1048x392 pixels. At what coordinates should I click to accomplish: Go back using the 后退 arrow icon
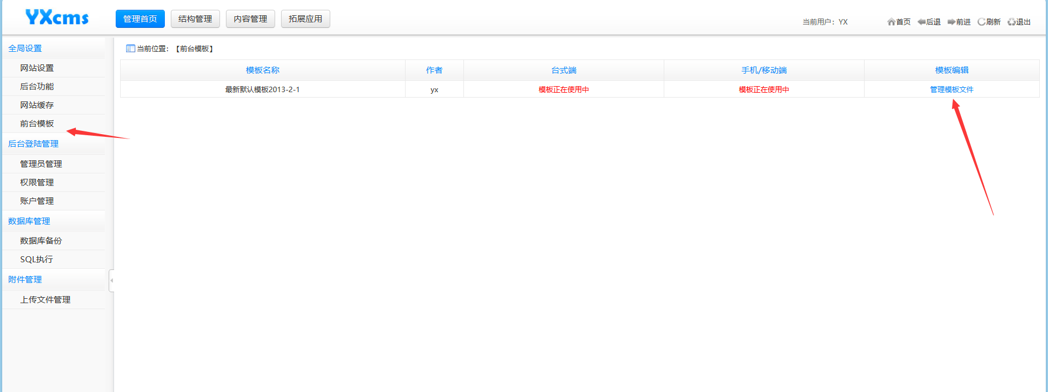pos(921,22)
